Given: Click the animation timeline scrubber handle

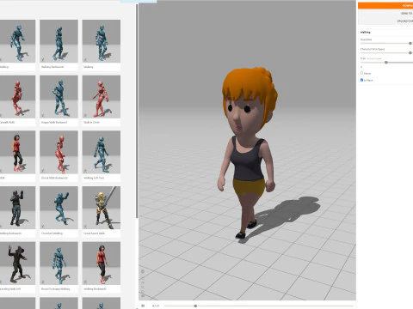Looking at the screenshot, I should tap(195, 306).
